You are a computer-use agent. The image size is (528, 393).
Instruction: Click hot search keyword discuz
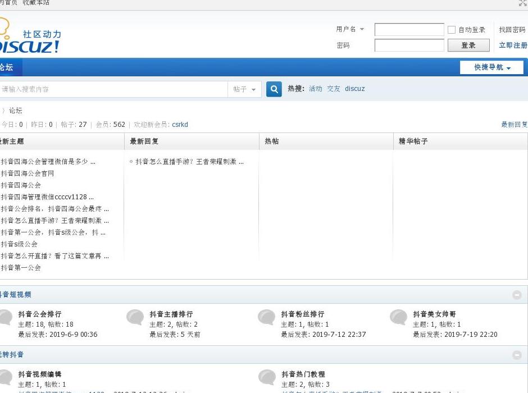click(355, 89)
